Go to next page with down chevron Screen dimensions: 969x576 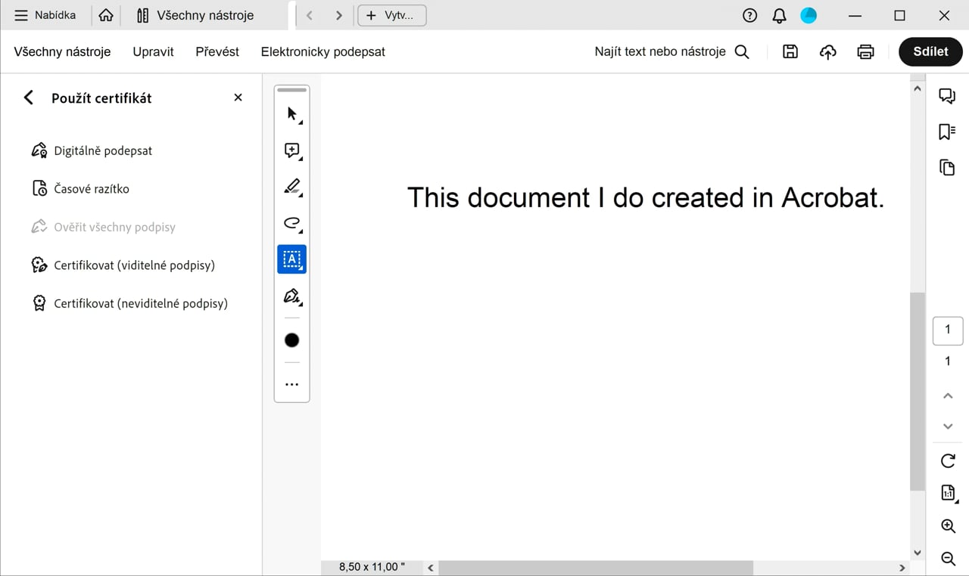click(x=948, y=426)
